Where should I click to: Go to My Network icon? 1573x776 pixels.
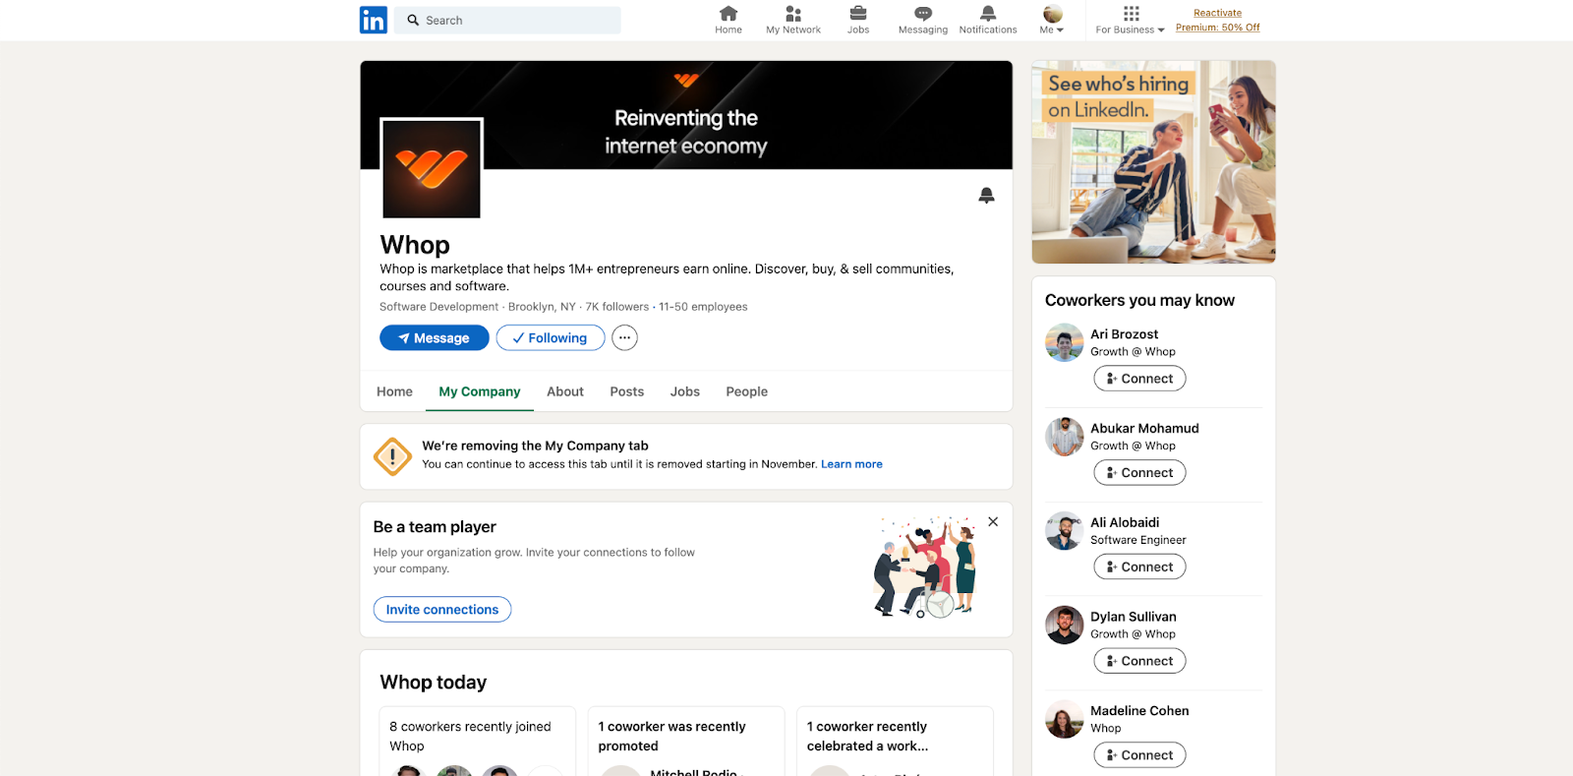(x=793, y=14)
